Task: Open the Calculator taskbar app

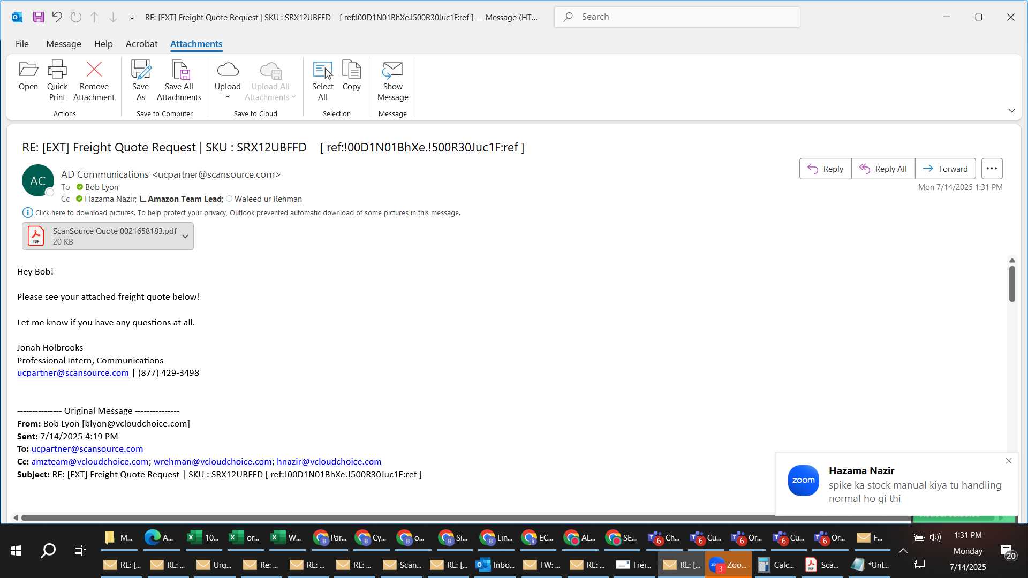Action: [x=776, y=565]
